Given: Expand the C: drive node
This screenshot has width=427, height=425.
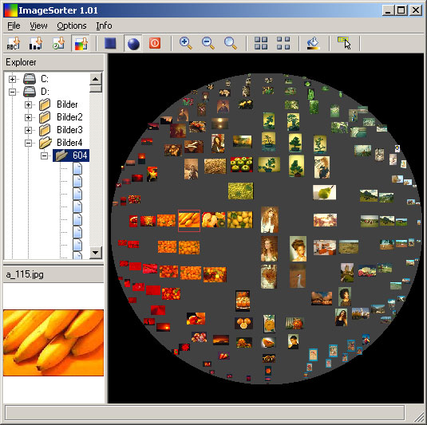Looking at the screenshot, I should [12, 79].
